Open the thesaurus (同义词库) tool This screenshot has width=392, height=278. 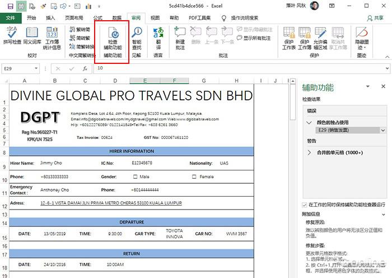click(x=32, y=35)
